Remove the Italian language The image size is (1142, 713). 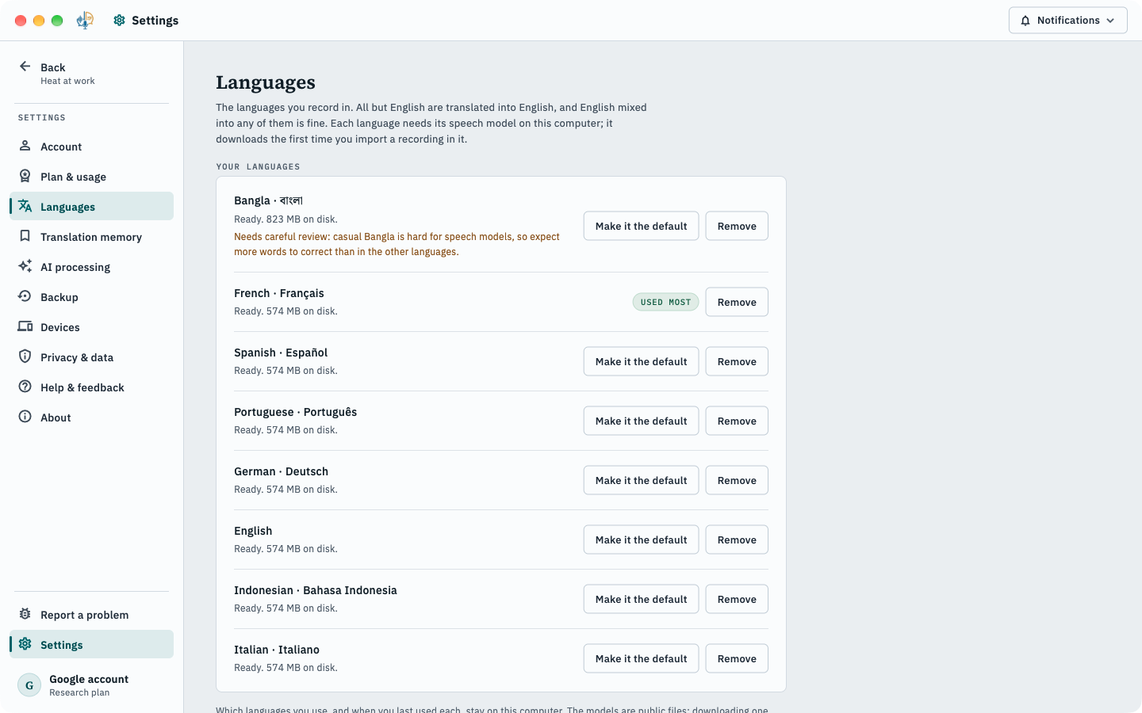[x=737, y=658]
